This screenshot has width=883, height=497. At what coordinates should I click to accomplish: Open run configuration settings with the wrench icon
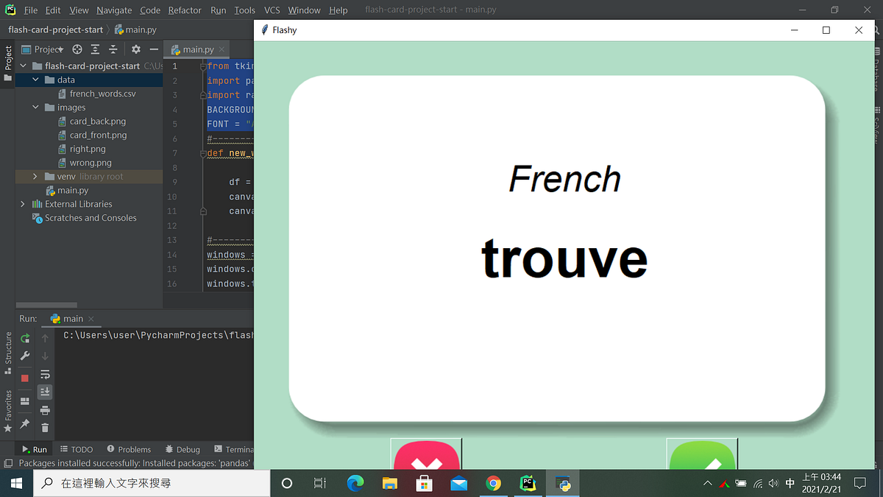tap(24, 356)
